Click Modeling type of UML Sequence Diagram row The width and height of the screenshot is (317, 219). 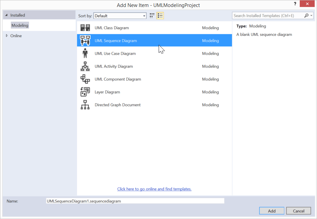pos(210,40)
